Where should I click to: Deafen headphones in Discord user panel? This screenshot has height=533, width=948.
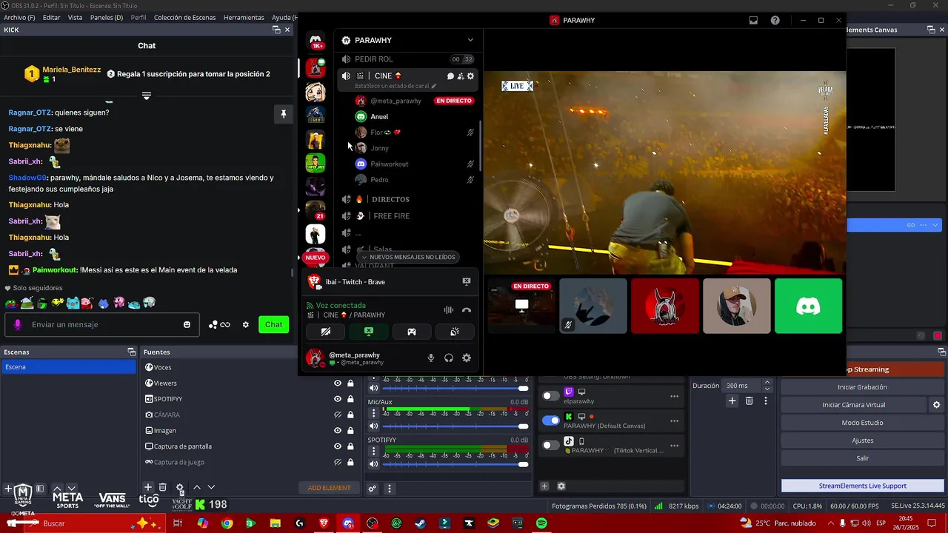448,358
